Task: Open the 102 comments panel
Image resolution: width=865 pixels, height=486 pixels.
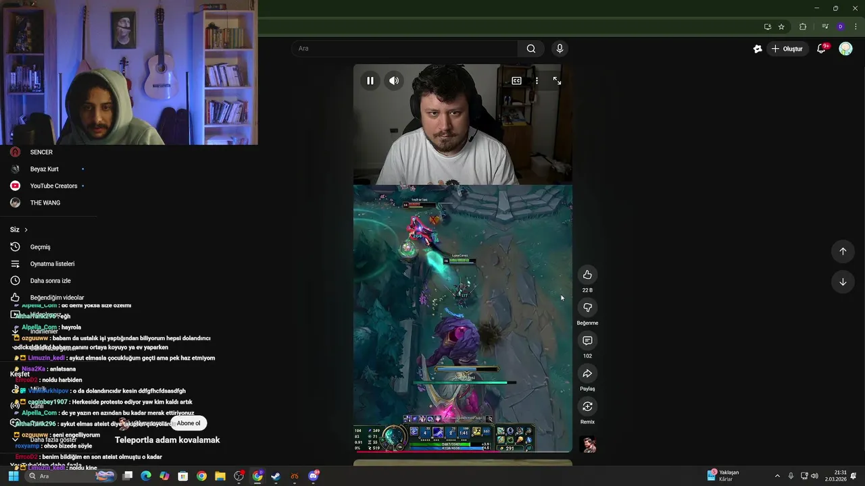Action: coord(587,341)
